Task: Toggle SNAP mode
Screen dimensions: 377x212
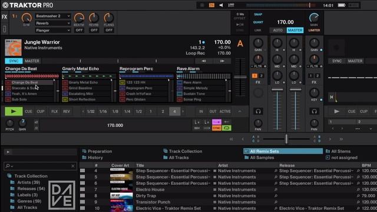Action: point(258,14)
